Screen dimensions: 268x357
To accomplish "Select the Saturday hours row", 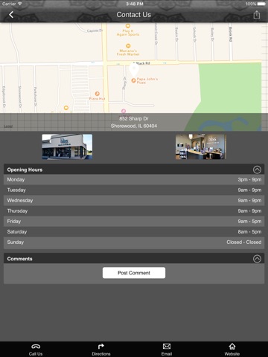I will 134,231.
